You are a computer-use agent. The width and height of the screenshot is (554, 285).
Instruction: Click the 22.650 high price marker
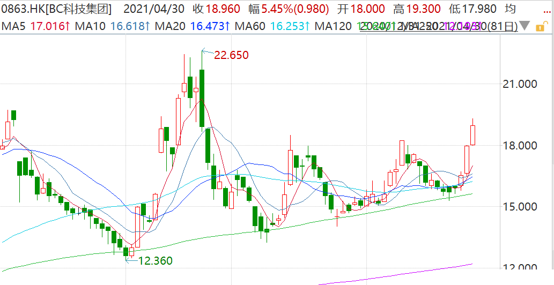point(231,55)
